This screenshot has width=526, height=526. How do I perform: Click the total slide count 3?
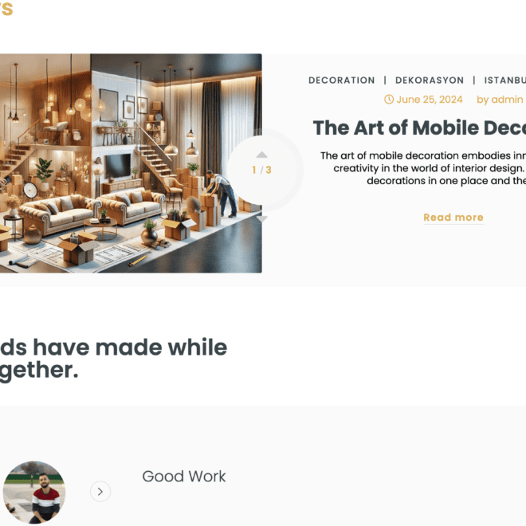click(269, 170)
